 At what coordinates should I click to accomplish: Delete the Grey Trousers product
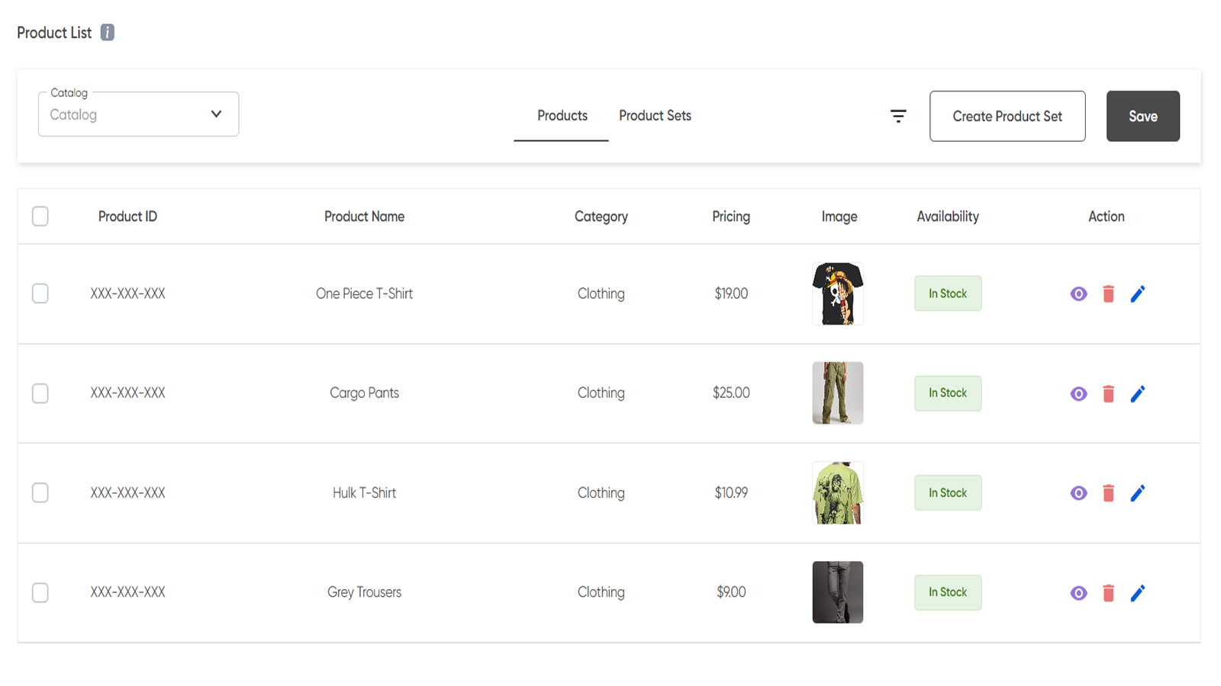click(x=1108, y=592)
